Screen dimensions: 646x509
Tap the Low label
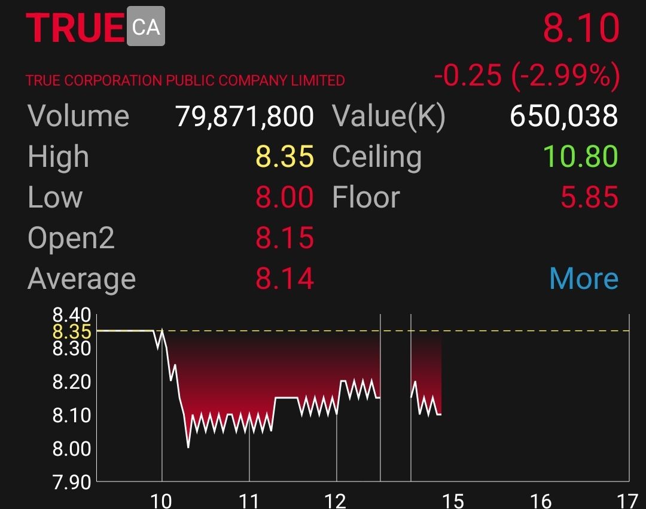pyautogui.click(x=55, y=197)
